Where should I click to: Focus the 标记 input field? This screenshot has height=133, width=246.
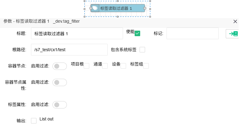click(193, 33)
